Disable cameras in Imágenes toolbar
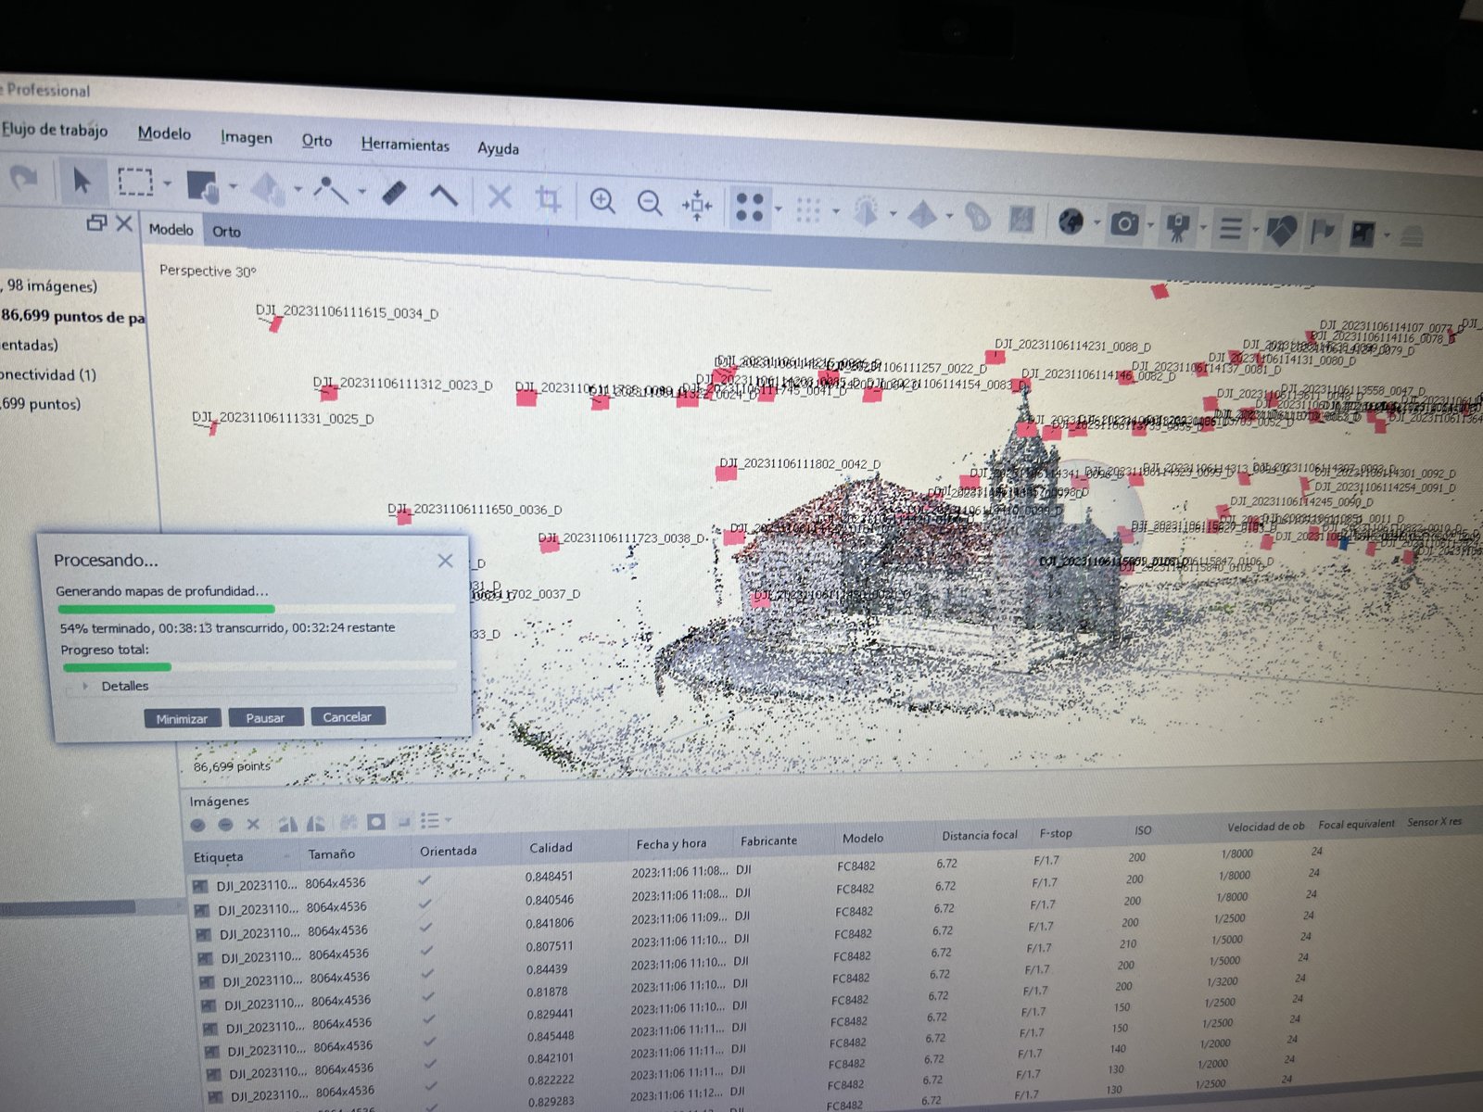Viewport: 1483px width, 1112px height. pos(225,824)
